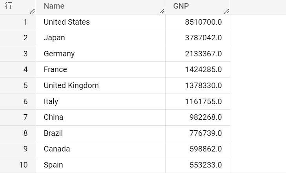
Task: Select row number 5 index cell
Action: pos(18,86)
